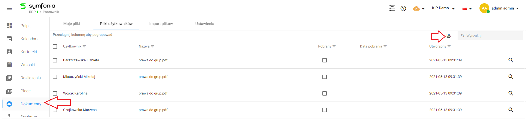Open preview magnifier for Barszczewska Elżbieta

coord(511,60)
